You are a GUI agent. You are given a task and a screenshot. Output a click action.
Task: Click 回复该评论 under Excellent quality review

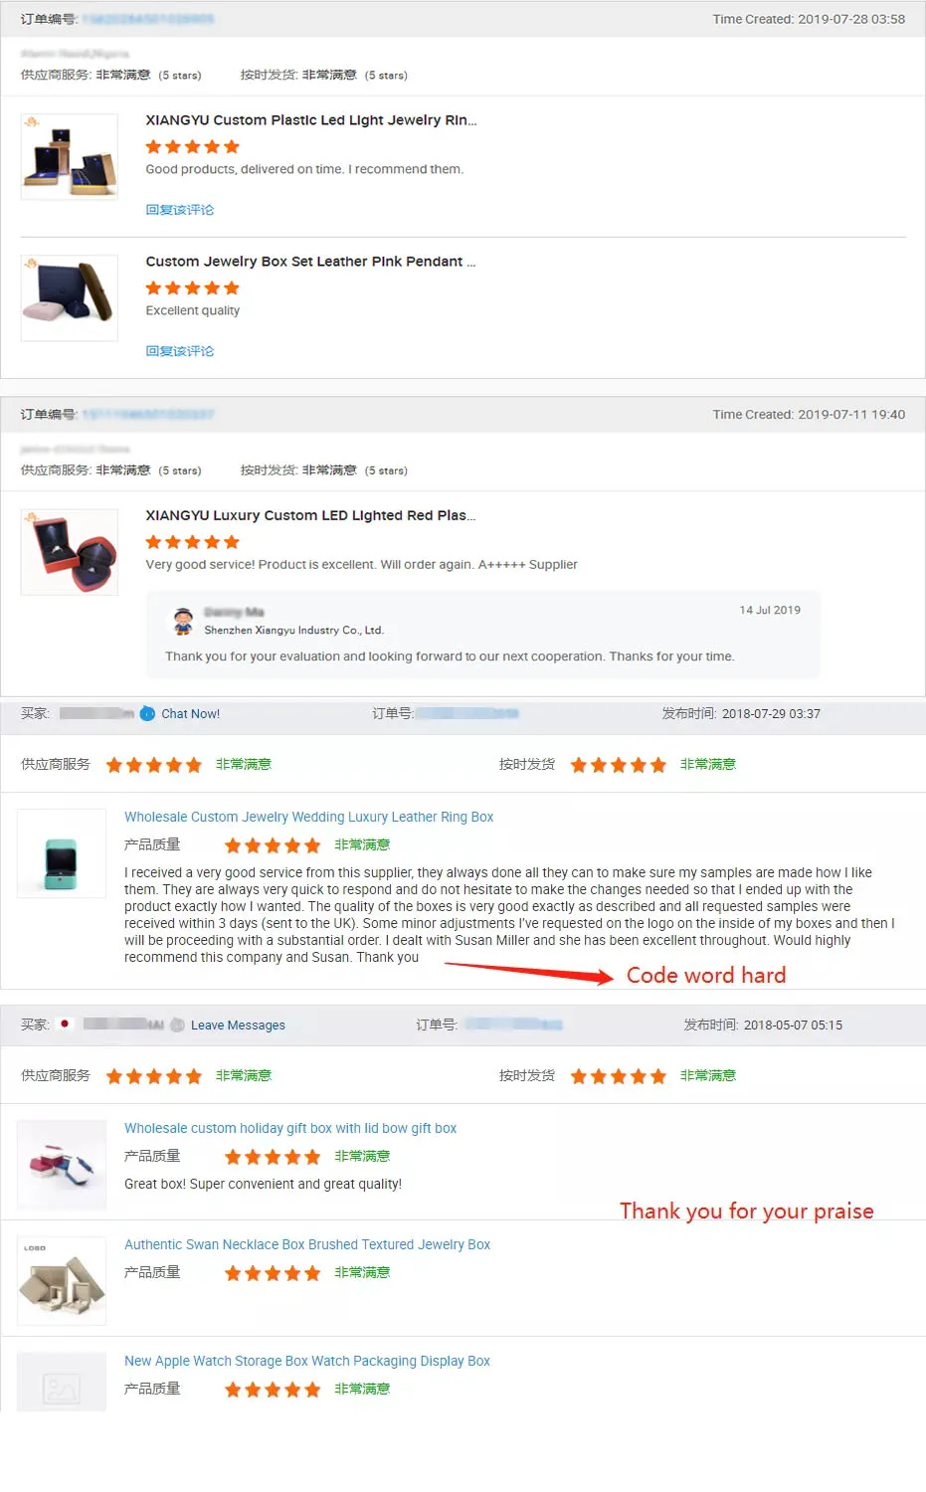tap(180, 351)
